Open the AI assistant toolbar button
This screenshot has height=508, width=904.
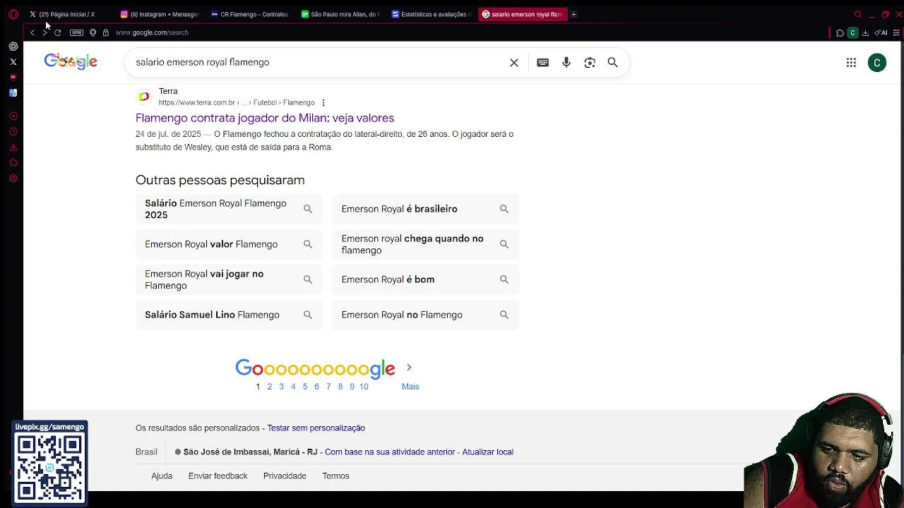click(881, 32)
